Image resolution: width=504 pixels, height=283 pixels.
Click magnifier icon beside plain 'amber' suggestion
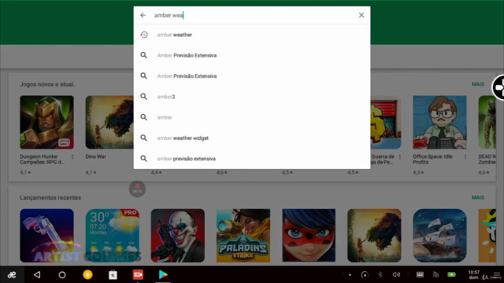(x=143, y=117)
